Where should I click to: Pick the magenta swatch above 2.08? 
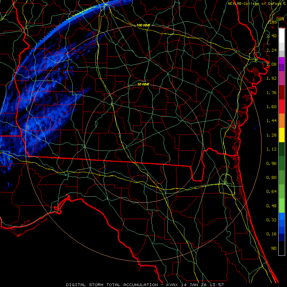(x=282, y=61)
